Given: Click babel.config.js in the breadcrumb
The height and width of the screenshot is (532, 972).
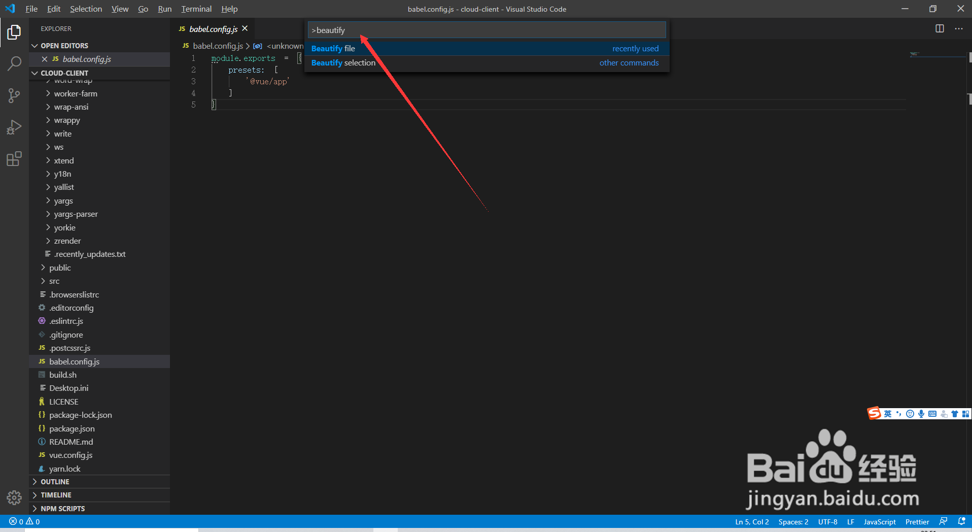Looking at the screenshot, I should pyautogui.click(x=218, y=46).
